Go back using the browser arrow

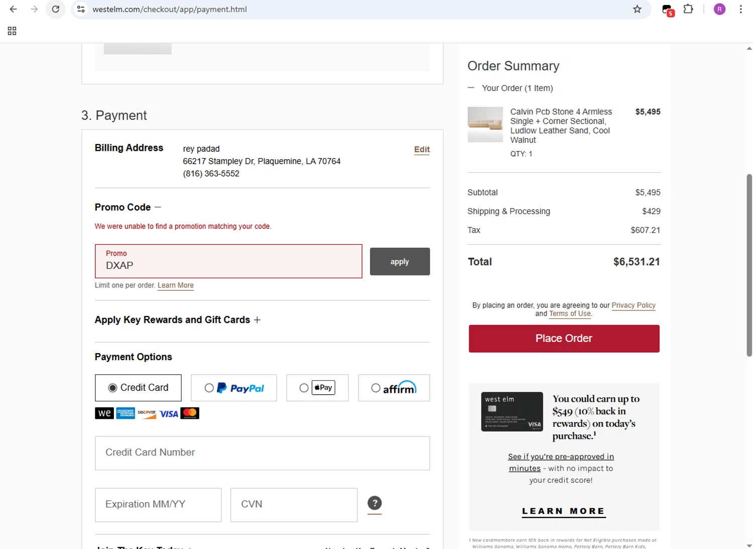click(x=14, y=9)
